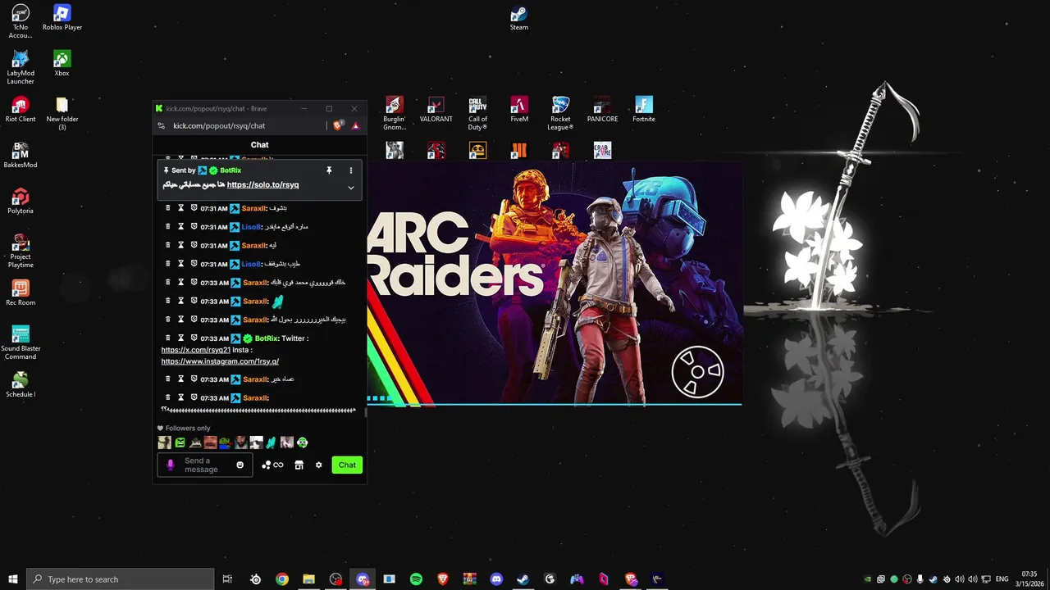Select the Polytoria desktop icon
This screenshot has width=1050, height=590.
click(x=21, y=202)
